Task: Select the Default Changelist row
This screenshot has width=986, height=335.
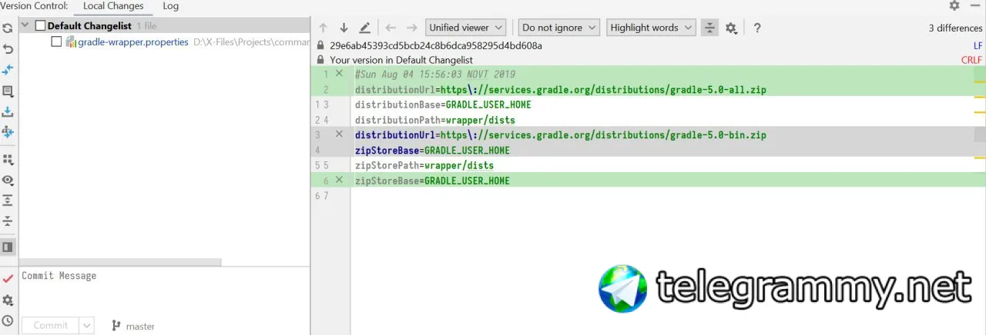Action: pyautogui.click(x=163, y=25)
